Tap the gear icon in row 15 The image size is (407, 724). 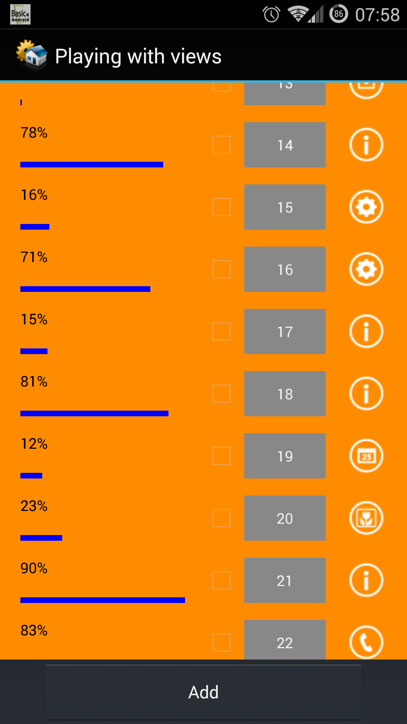366,207
